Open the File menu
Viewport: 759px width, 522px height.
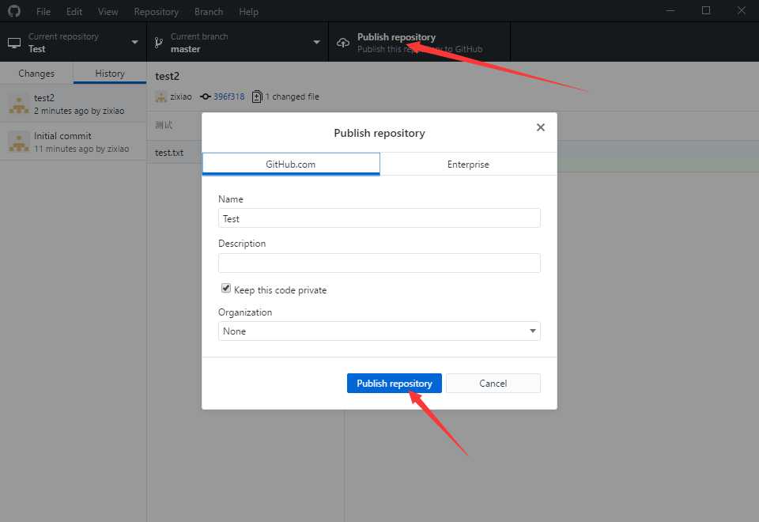[x=43, y=12]
